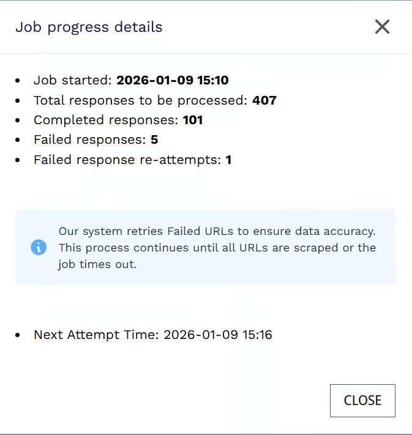This screenshot has width=412, height=435.
Task: Click the bullet beside "Job started"
Action: [18, 81]
